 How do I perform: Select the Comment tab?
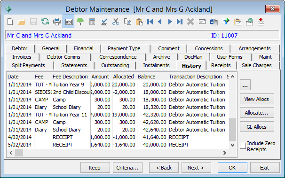169,48
